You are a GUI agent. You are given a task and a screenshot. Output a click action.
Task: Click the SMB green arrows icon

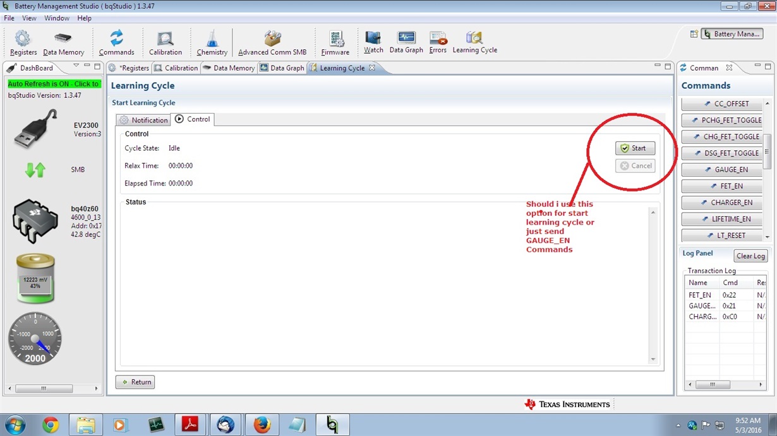[x=35, y=170]
